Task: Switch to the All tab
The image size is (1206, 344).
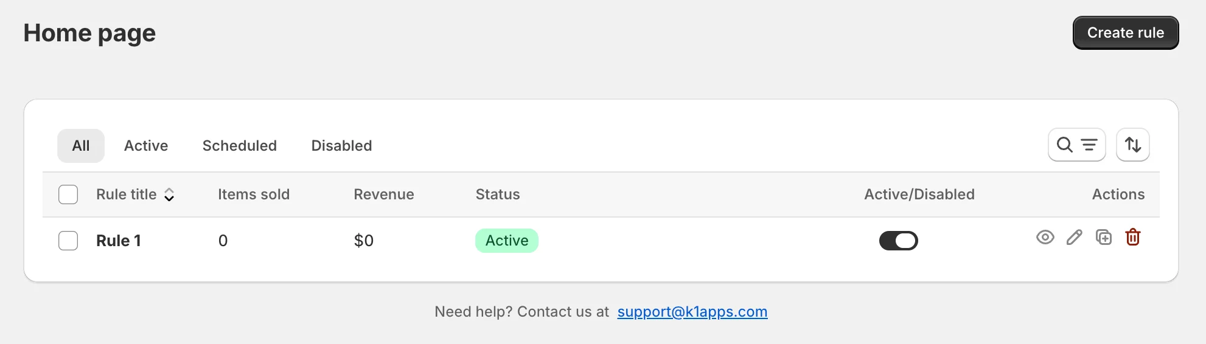Action: pos(81,146)
